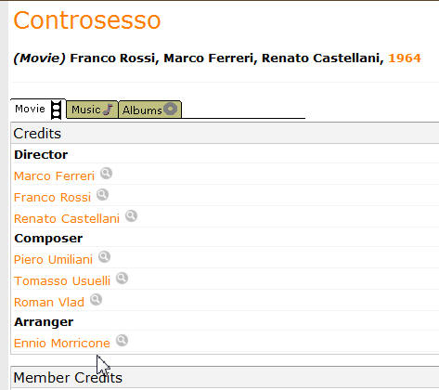The image size is (439, 390).
Task: Open the Piero Umiliani composer link
Action: [x=53, y=260]
